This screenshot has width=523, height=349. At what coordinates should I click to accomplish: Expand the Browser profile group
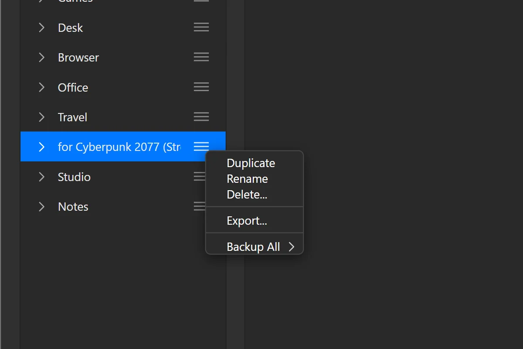pos(42,57)
